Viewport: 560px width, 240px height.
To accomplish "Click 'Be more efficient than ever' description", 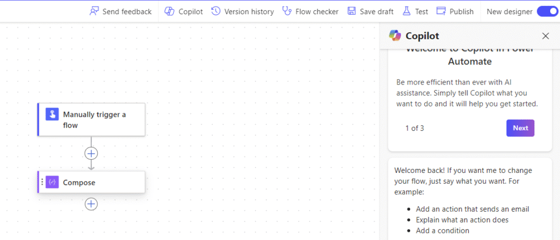I will coord(467,93).
